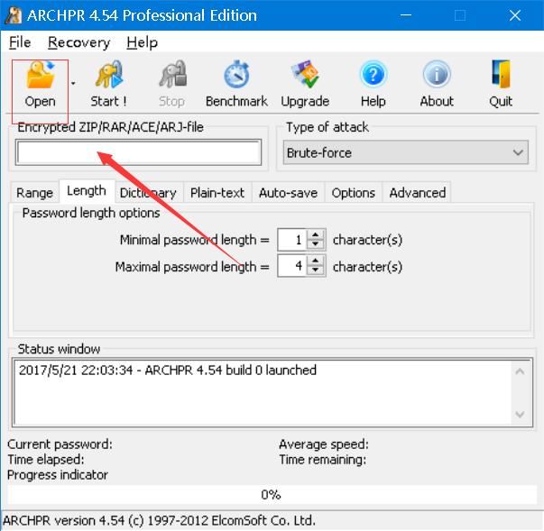Open the Recovery menu
Viewport: 544px width, 531px height.
pyautogui.click(x=78, y=42)
